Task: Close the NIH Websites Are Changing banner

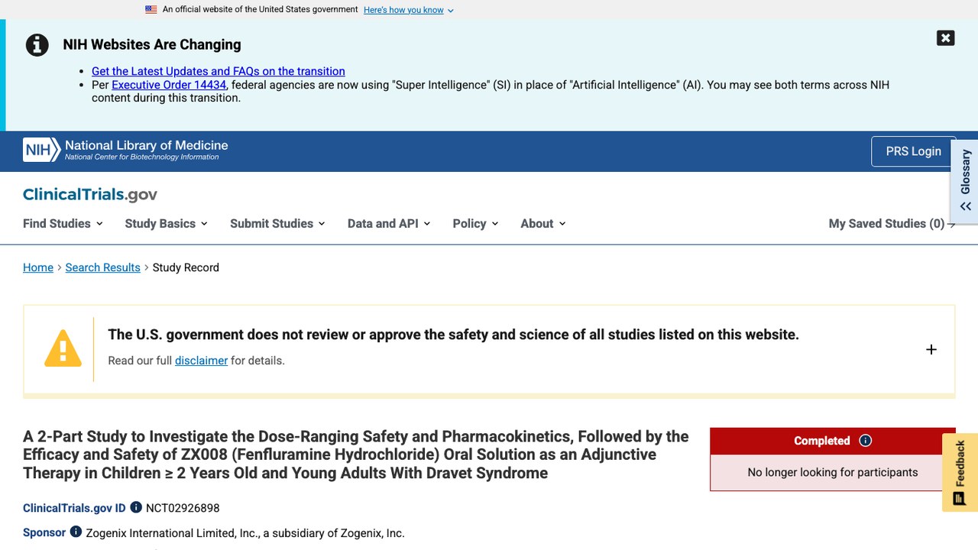Action: [x=945, y=38]
